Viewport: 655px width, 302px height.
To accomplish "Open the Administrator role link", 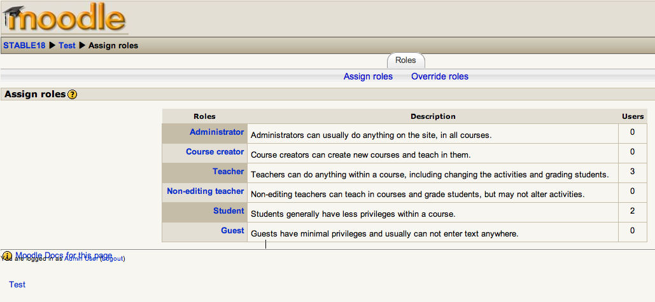I will point(217,132).
